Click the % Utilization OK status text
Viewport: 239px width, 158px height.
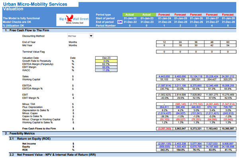[x=14, y=25]
